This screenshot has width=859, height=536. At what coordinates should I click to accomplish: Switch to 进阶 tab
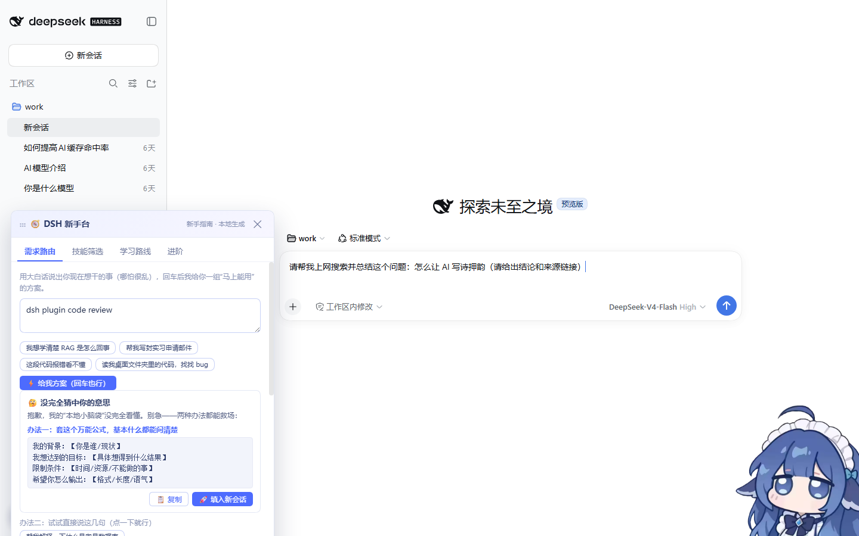tap(175, 251)
